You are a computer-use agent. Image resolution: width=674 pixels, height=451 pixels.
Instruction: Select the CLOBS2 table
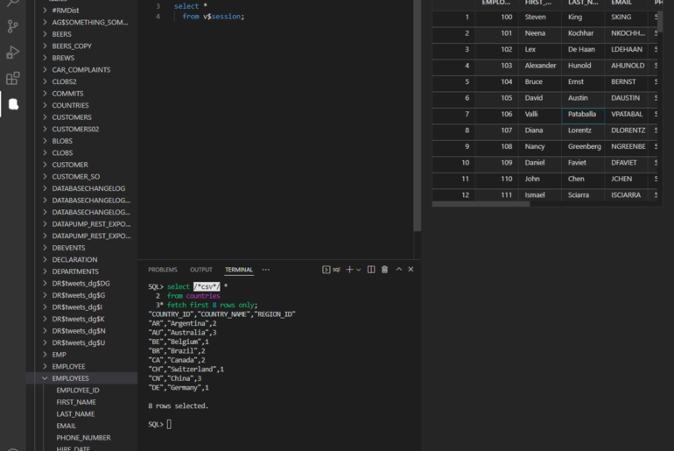coord(65,81)
